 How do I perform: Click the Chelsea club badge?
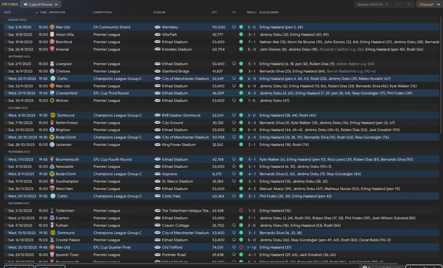pos(52,71)
